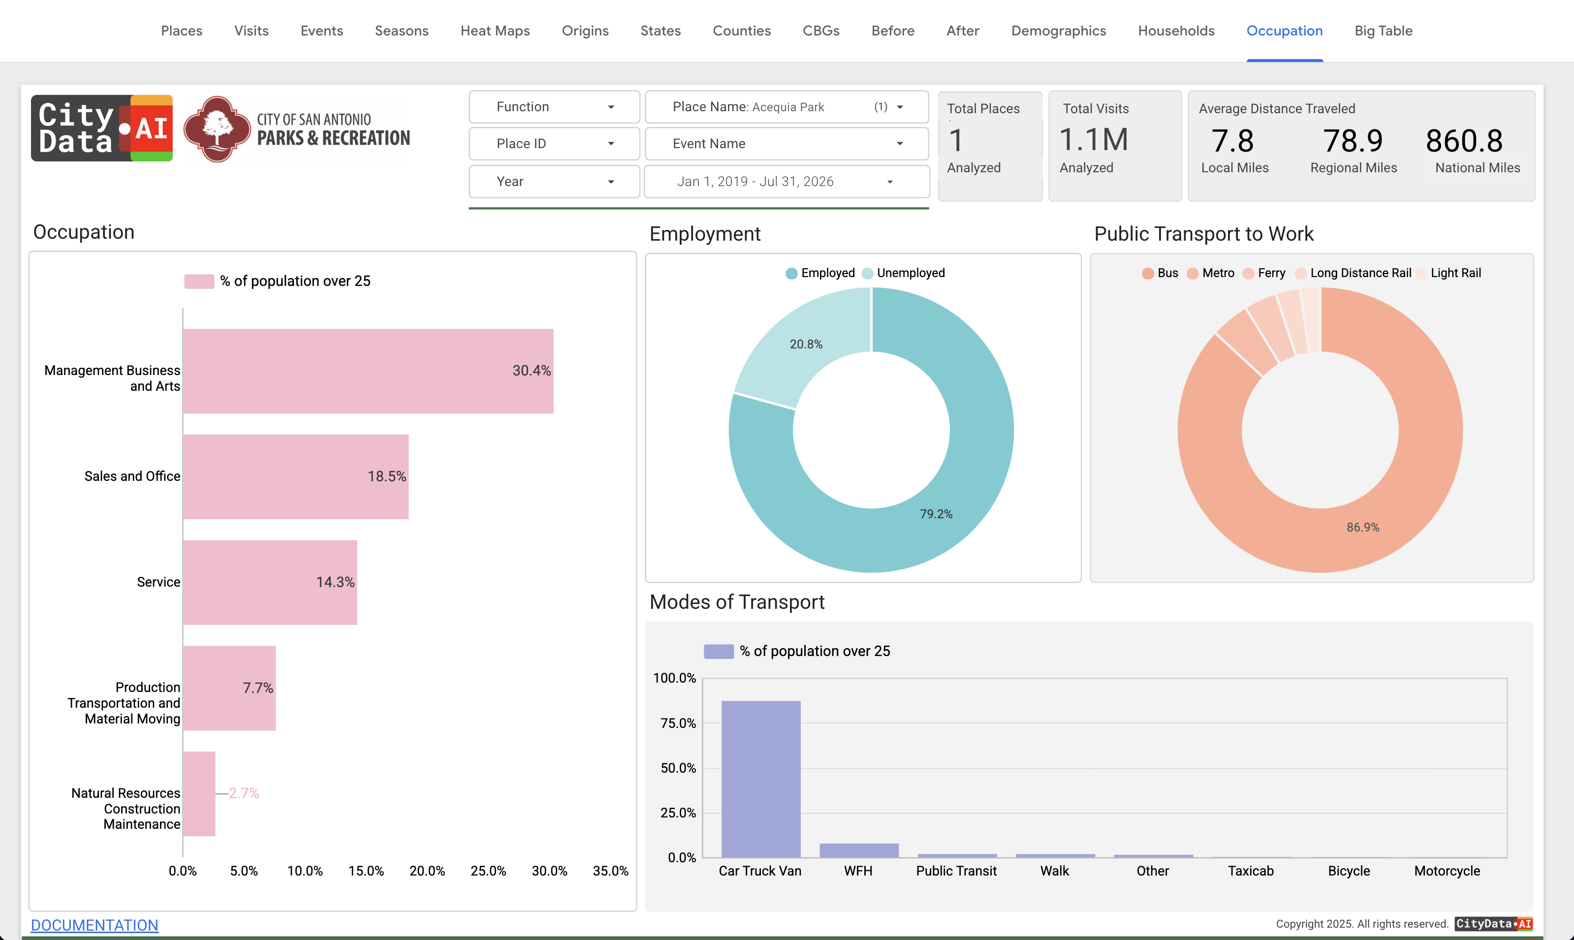1574x940 pixels.
Task: Click the 7.8 Local Miles value
Action: coord(1232,141)
